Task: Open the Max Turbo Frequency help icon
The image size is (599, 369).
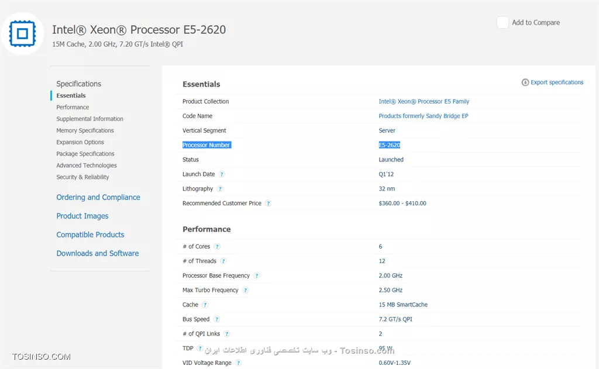Action: tap(245, 290)
